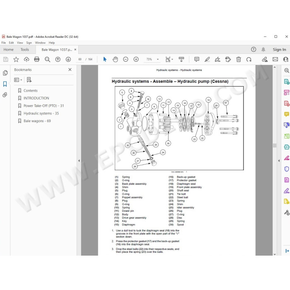Share link to file icon
The image size is (290, 290).
pyautogui.click(x=265, y=59)
